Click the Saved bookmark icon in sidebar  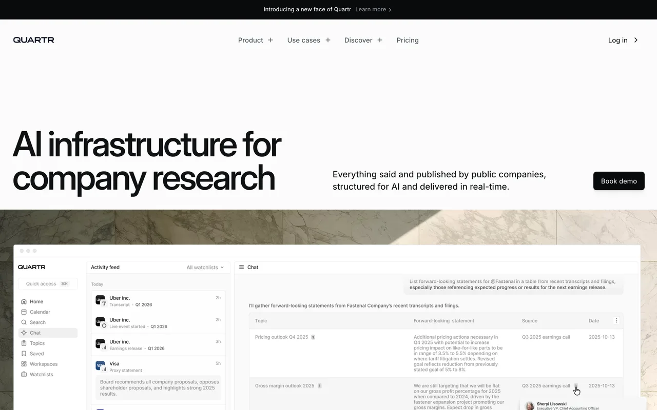24,354
